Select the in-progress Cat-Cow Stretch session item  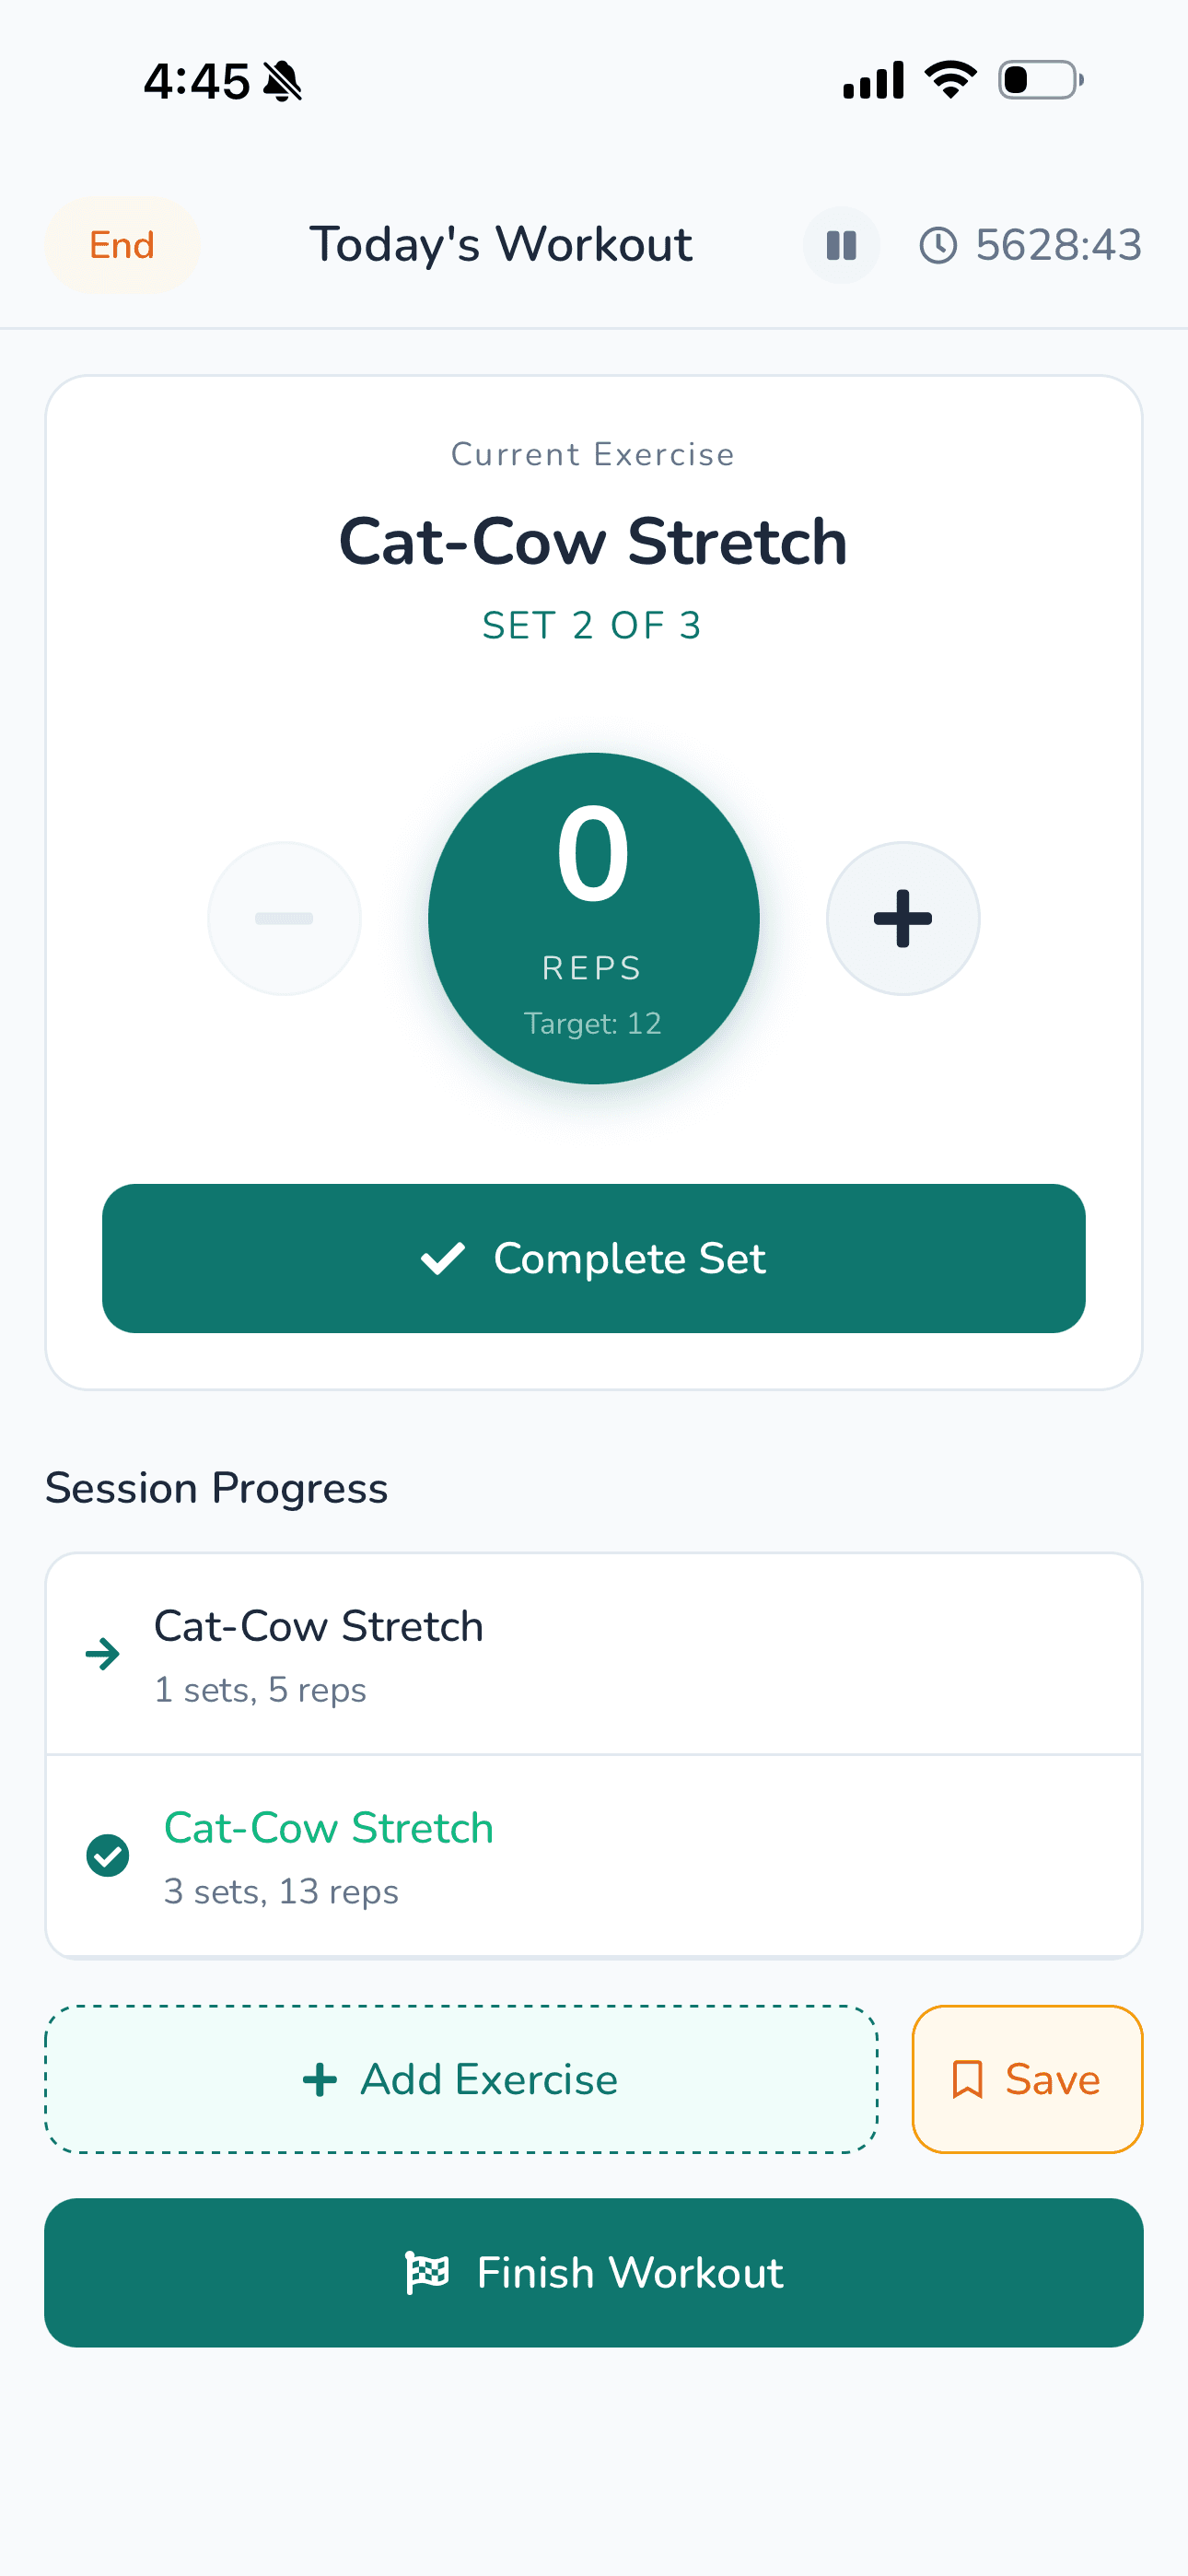(594, 1653)
